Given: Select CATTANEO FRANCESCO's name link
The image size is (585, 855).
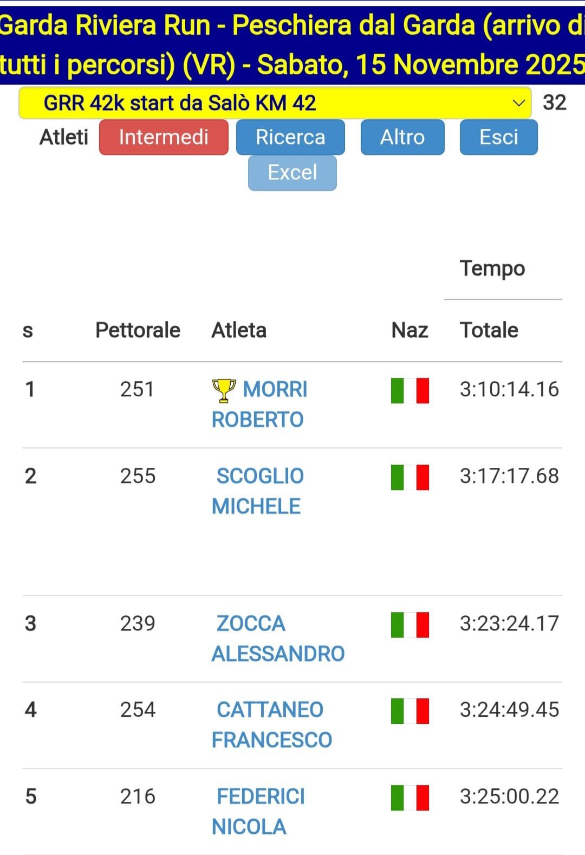Looking at the screenshot, I should (271, 725).
